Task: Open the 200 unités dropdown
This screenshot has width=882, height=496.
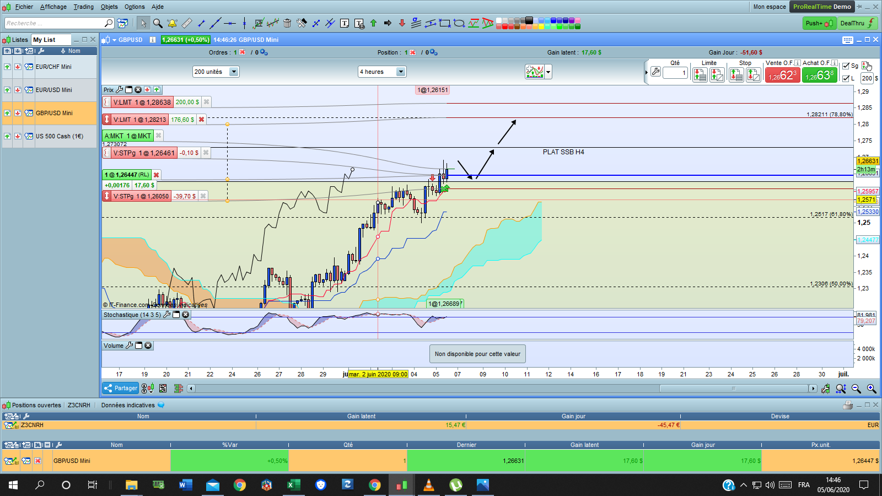Action: click(x=234, y=72)
